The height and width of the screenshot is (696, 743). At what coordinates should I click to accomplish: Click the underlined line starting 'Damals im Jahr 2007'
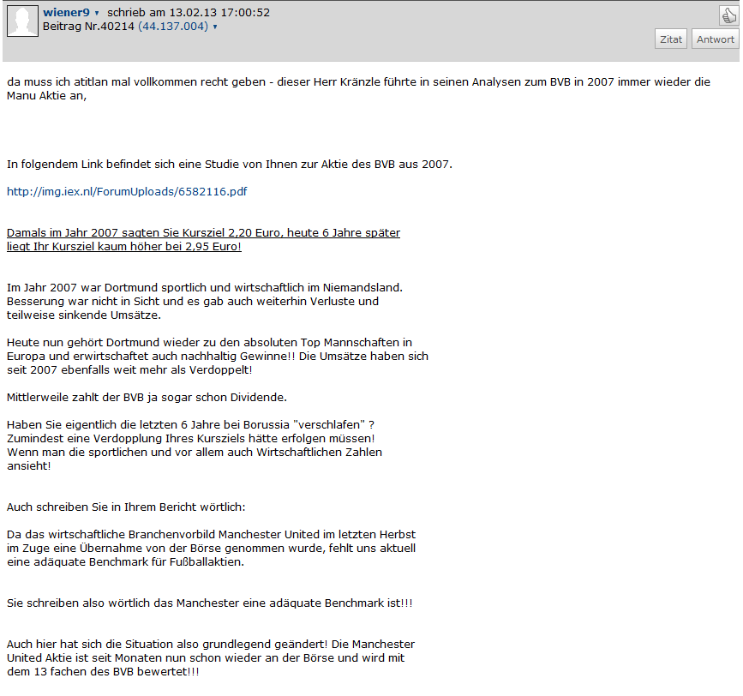click(x=203, y=232)
